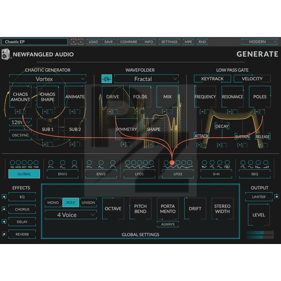Toggle the Limiter power switch
Image resolution: width=281 pixels, height=281 pixels.
(x=277, y=197)
